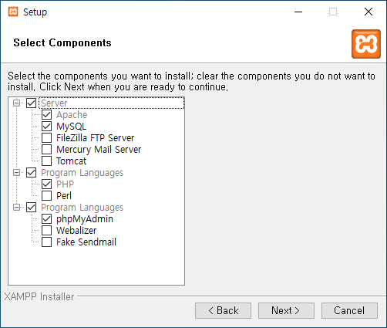Click the XAMPP title bar icon

pos(13,12)
